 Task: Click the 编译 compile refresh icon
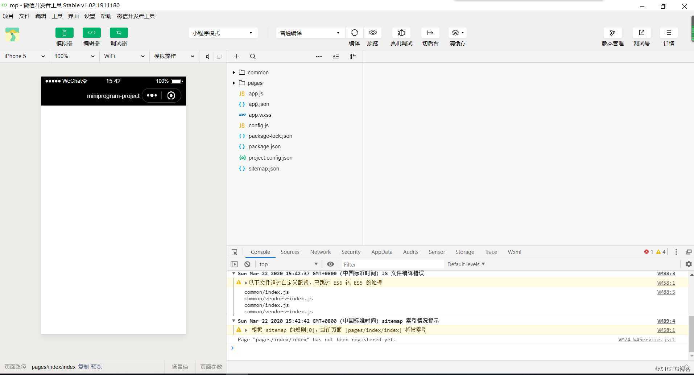[354, 33]
